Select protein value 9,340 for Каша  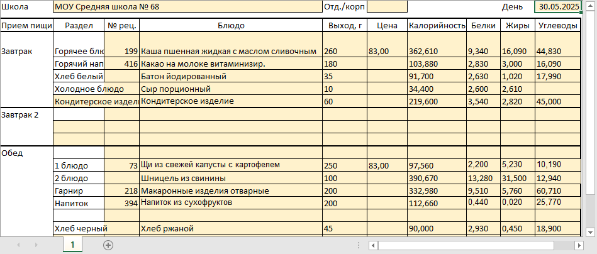click(x=484, y=45)
